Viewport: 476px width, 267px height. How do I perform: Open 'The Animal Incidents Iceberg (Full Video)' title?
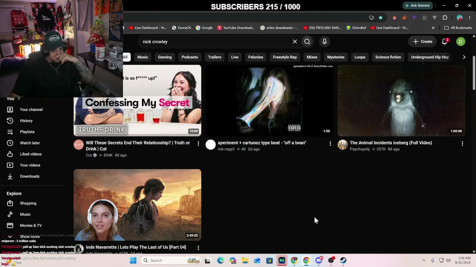coord(391,143)
